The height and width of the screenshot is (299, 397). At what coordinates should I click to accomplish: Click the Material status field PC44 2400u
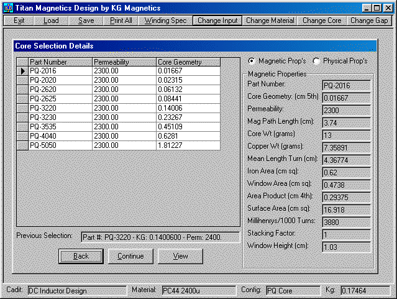tap(199, 291)
